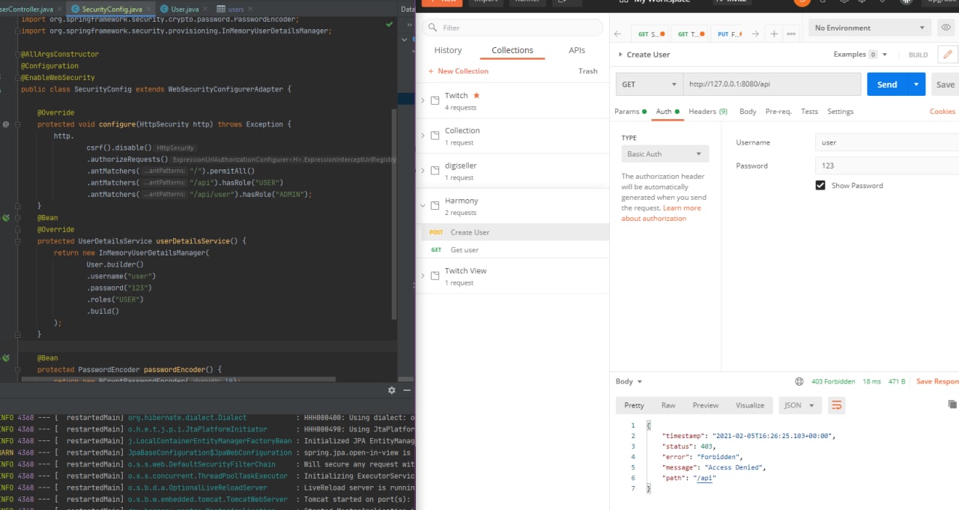
Task: Open the Trash link
Action: pos(588,71)
